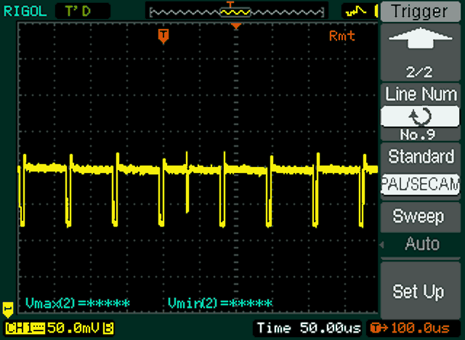Click the RIGOL logo
The image size is (465, 340).
[23, 10]
